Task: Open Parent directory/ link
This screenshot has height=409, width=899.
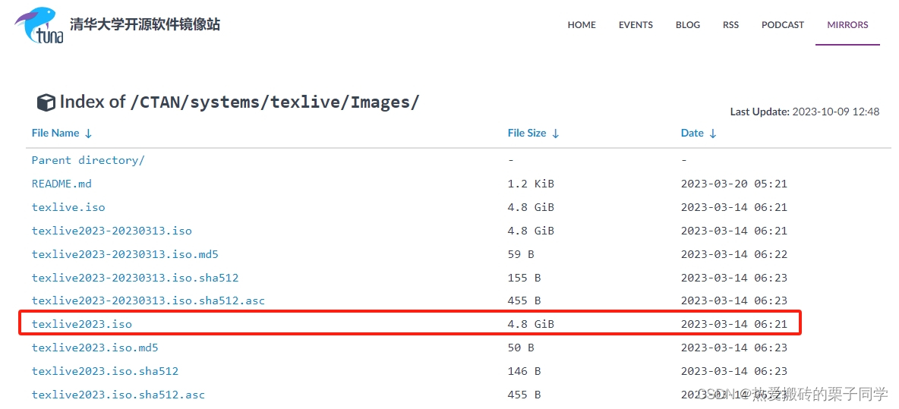Action: tap(88, 160)
